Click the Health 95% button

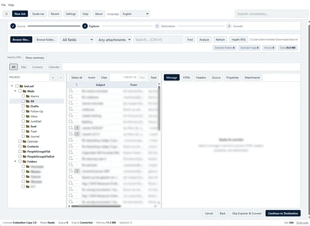click(x=239, y=40)
